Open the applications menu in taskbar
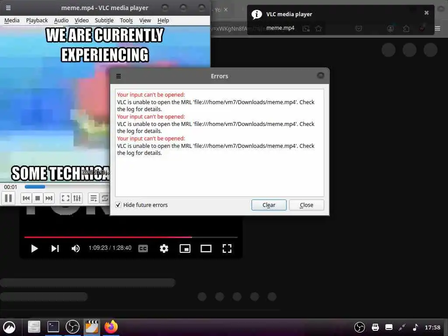This screenshot has height=336, width=448. tap(9, 327)
